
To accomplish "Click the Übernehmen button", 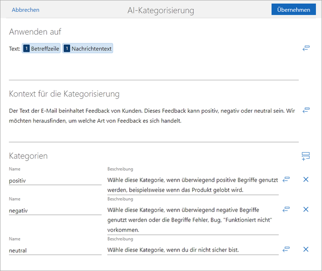I will (x=293, y=10).
